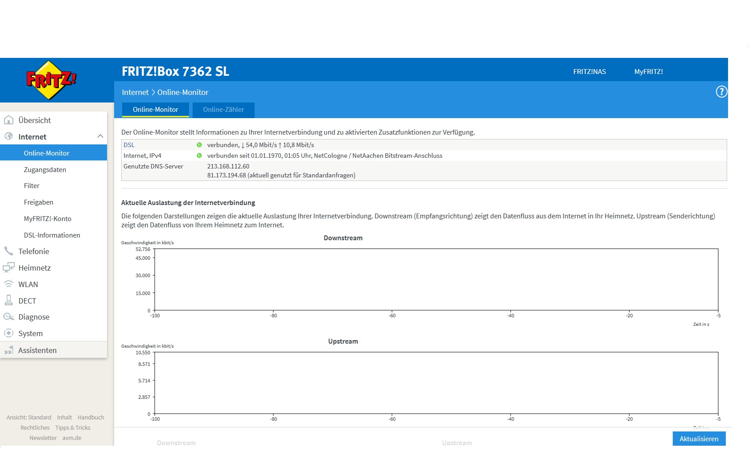Click the DNS server 213.168.112.60 text
Screen dimensions: 749x468
pos(228,166)
